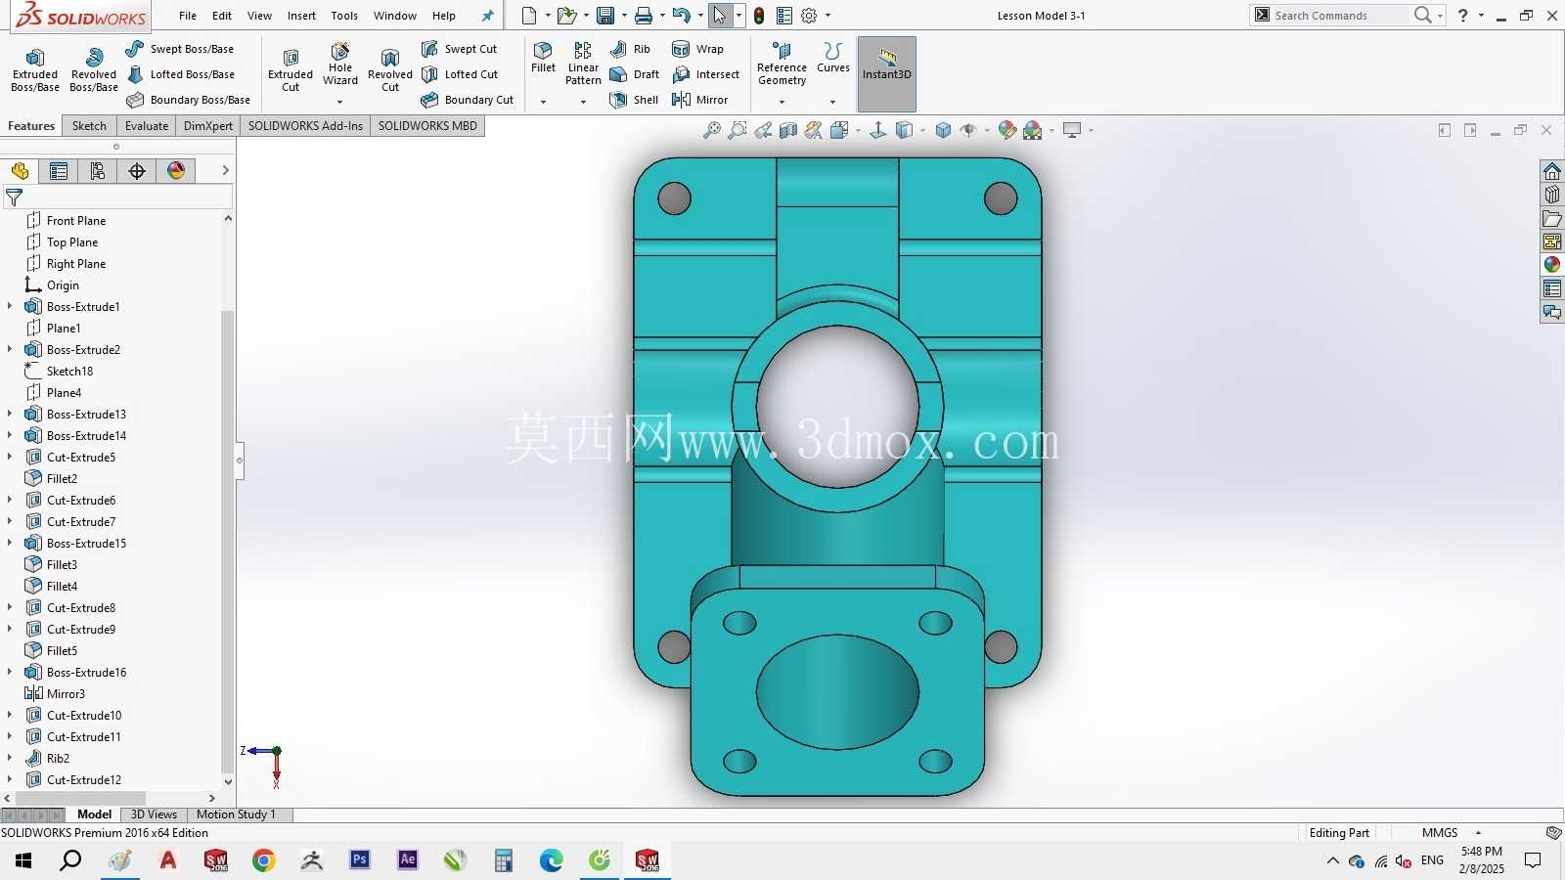
Task: Open the FeatureManager design tree tab
Action: (20, 171)
